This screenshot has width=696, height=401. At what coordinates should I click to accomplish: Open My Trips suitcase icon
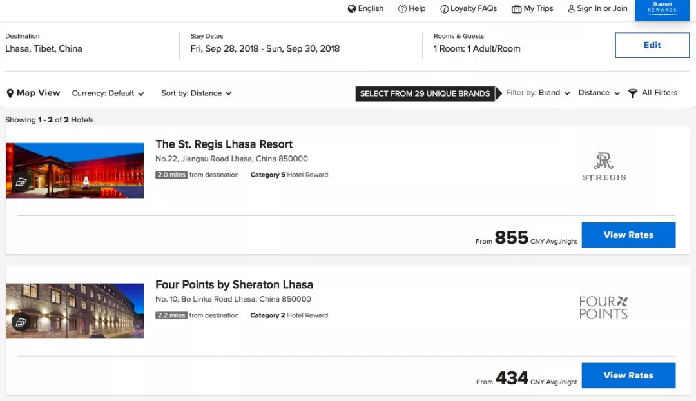coord(516,9)
